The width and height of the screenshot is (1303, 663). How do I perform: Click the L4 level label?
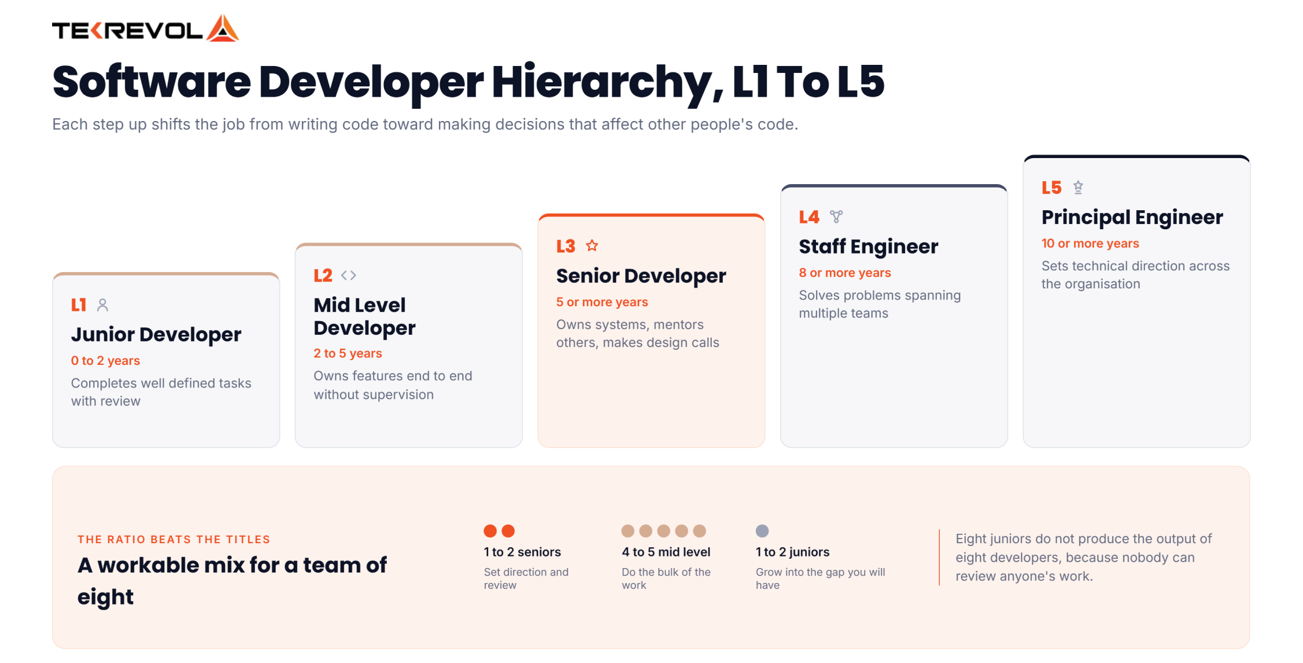[809, 217]
